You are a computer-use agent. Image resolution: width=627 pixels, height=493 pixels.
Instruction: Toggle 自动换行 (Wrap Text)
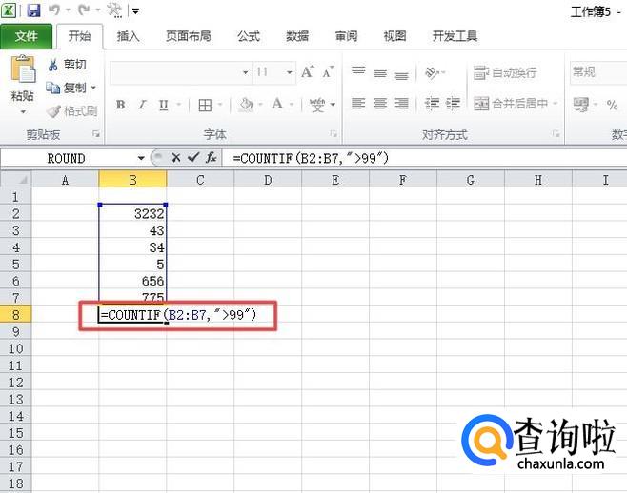(x=505, y=72)
